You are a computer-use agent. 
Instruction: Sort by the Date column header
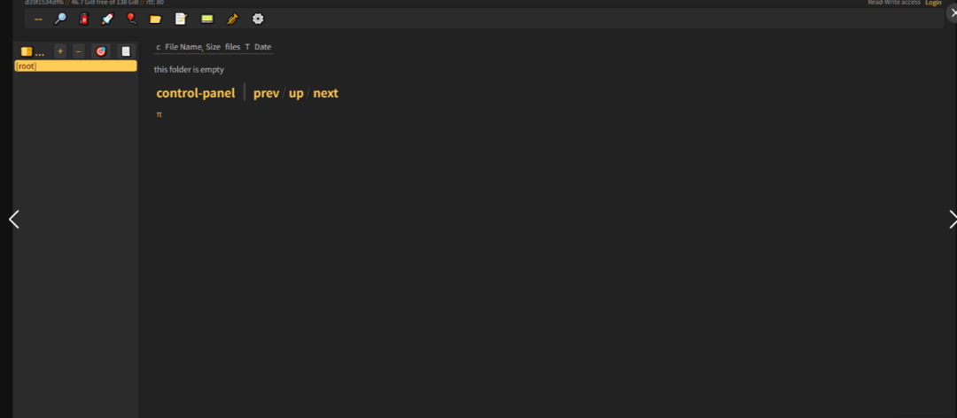262,47
